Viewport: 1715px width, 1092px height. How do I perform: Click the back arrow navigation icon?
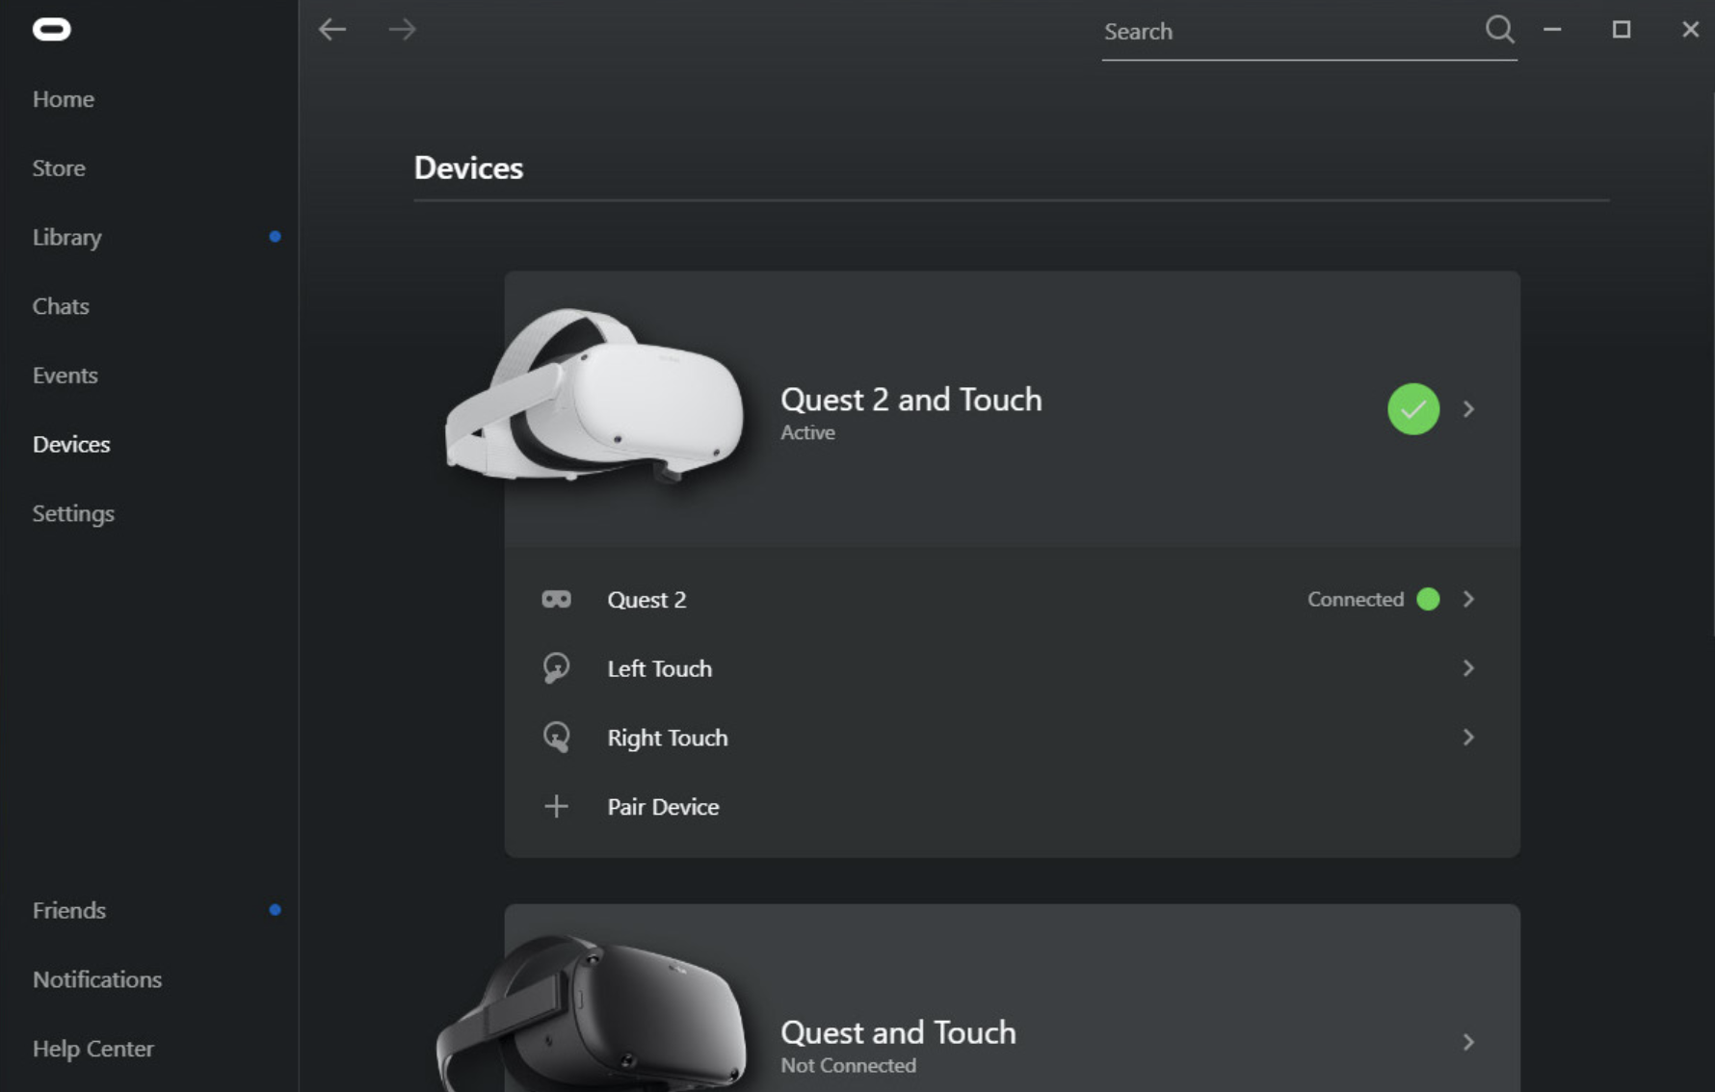click(x=332, y=30)
